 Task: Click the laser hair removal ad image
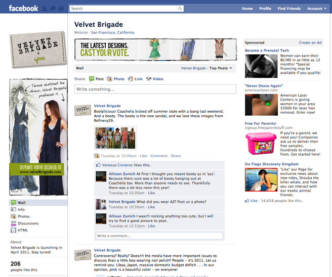click(261, 105)
